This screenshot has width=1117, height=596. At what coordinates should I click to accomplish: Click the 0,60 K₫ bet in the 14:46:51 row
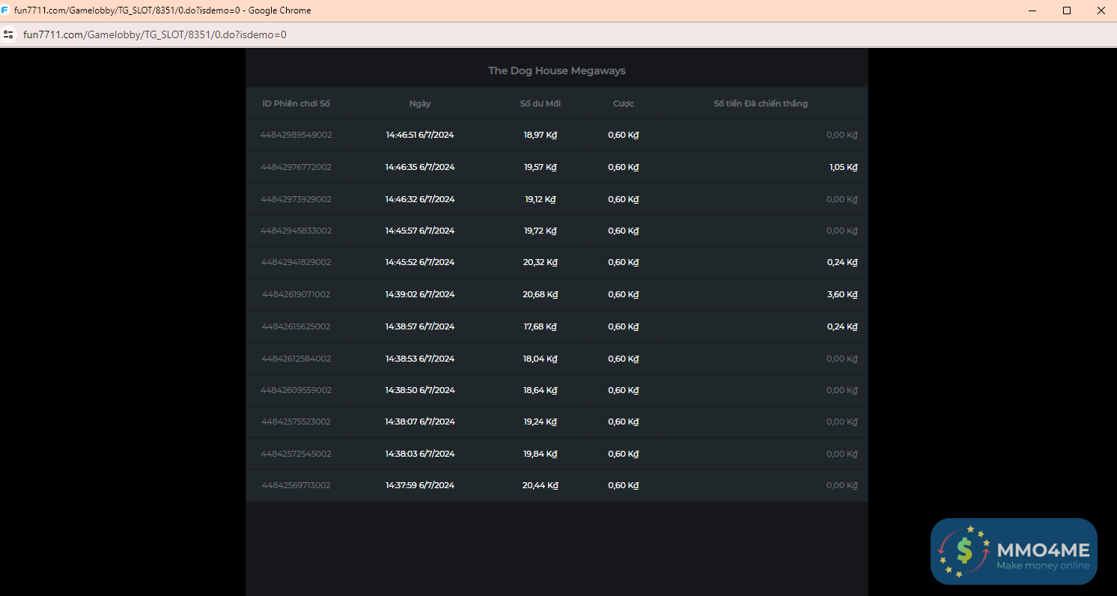point(623,135)
